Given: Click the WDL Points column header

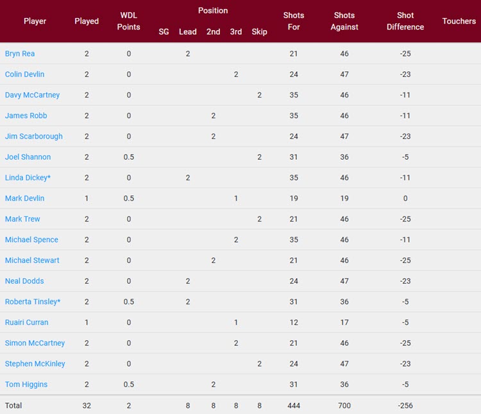Looking at the screenshot, I should (129, 21).
